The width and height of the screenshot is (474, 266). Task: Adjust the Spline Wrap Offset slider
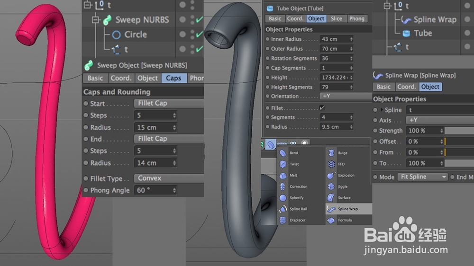coord(459,142)
